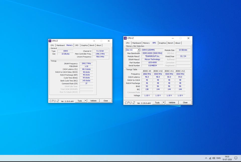241x162 pixels.
Task: Click the CPU-Z icon in the SPD window's title bar
Action: [125, 38]
